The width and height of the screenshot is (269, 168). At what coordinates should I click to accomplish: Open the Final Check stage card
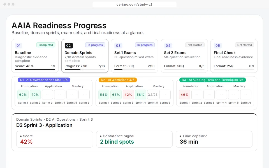pyautogui.click(x=234, y=56)
